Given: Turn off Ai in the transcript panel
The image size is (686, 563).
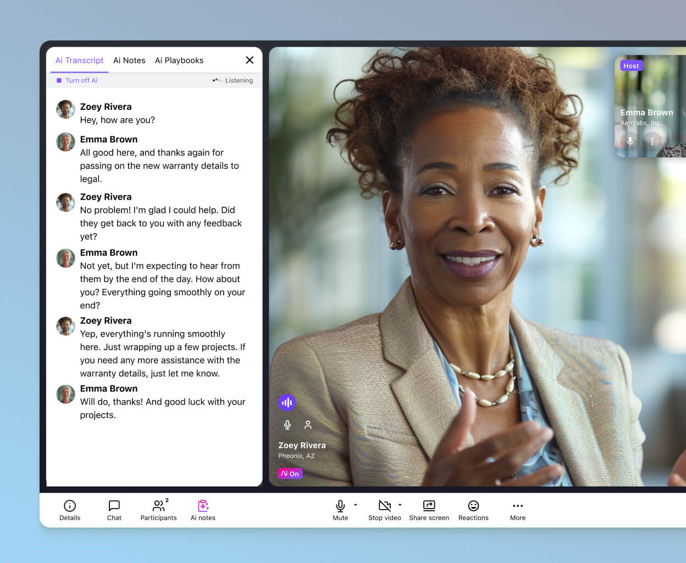Looking at the screenshot, I should click(x=77, y=80).
